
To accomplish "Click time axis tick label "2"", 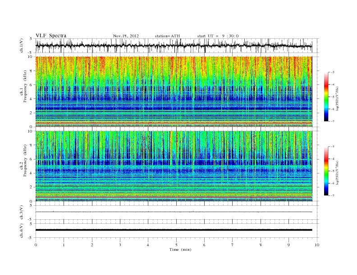I will pos(92,245).
